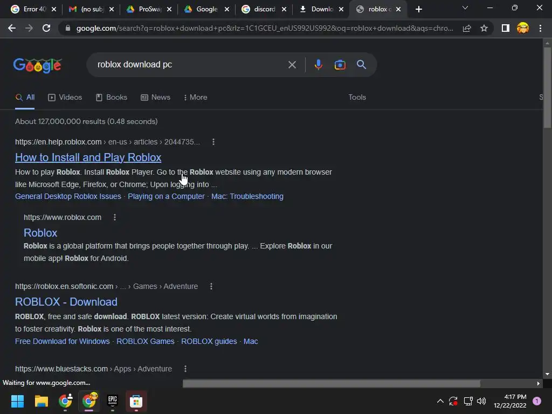552x414 pixels.
Task: Click the horizontal page scrollbar
Action: [332, 383]
